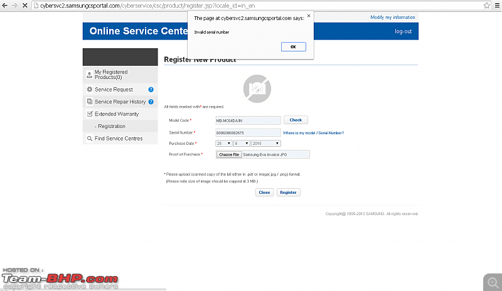Open Find Service Centres
Viewport: 502px width, 291px height.
(119, 139)
